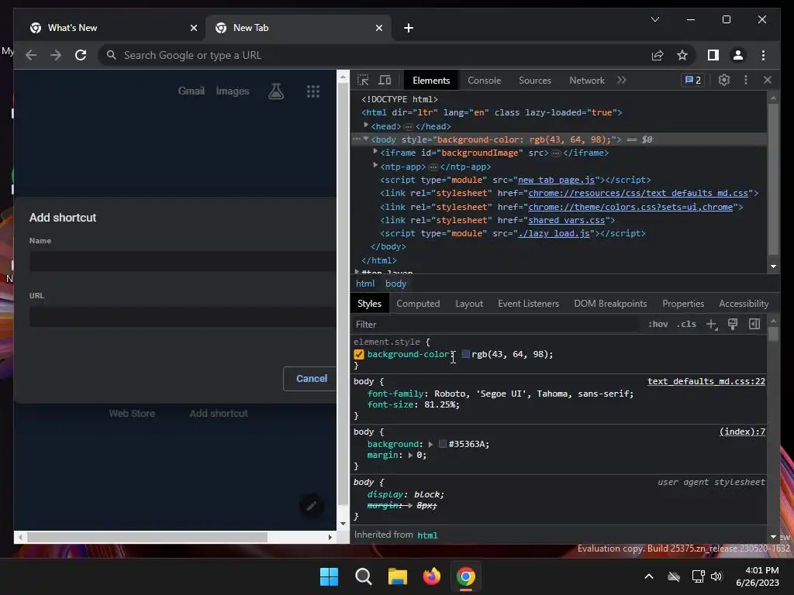Open the Properties tab

(683, 304)
